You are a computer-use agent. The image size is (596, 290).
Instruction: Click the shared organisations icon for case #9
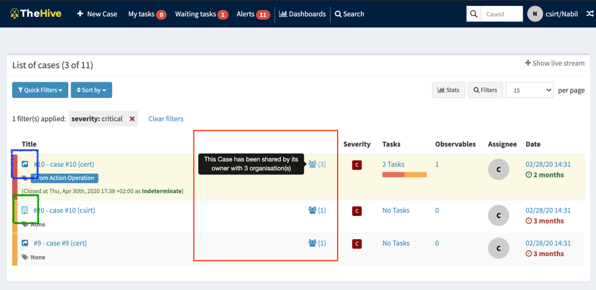[x=312, y=243]
